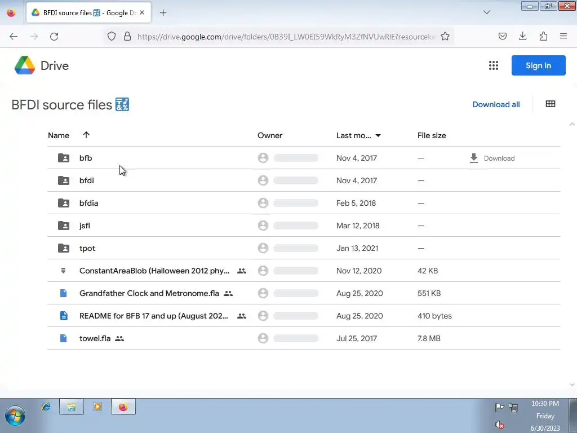Viewport: 577px width, 433px height.
Task: Click the 7.8 MB file size
Action: pyautogui.click(x=429, y=338)
